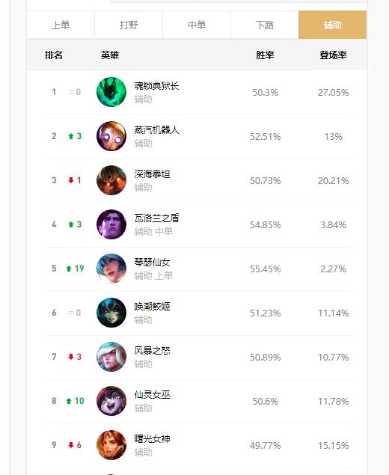Viewport: 389px width, 475px height.
Task: Switch to the 打野 tab
Action: click(129, 25)
